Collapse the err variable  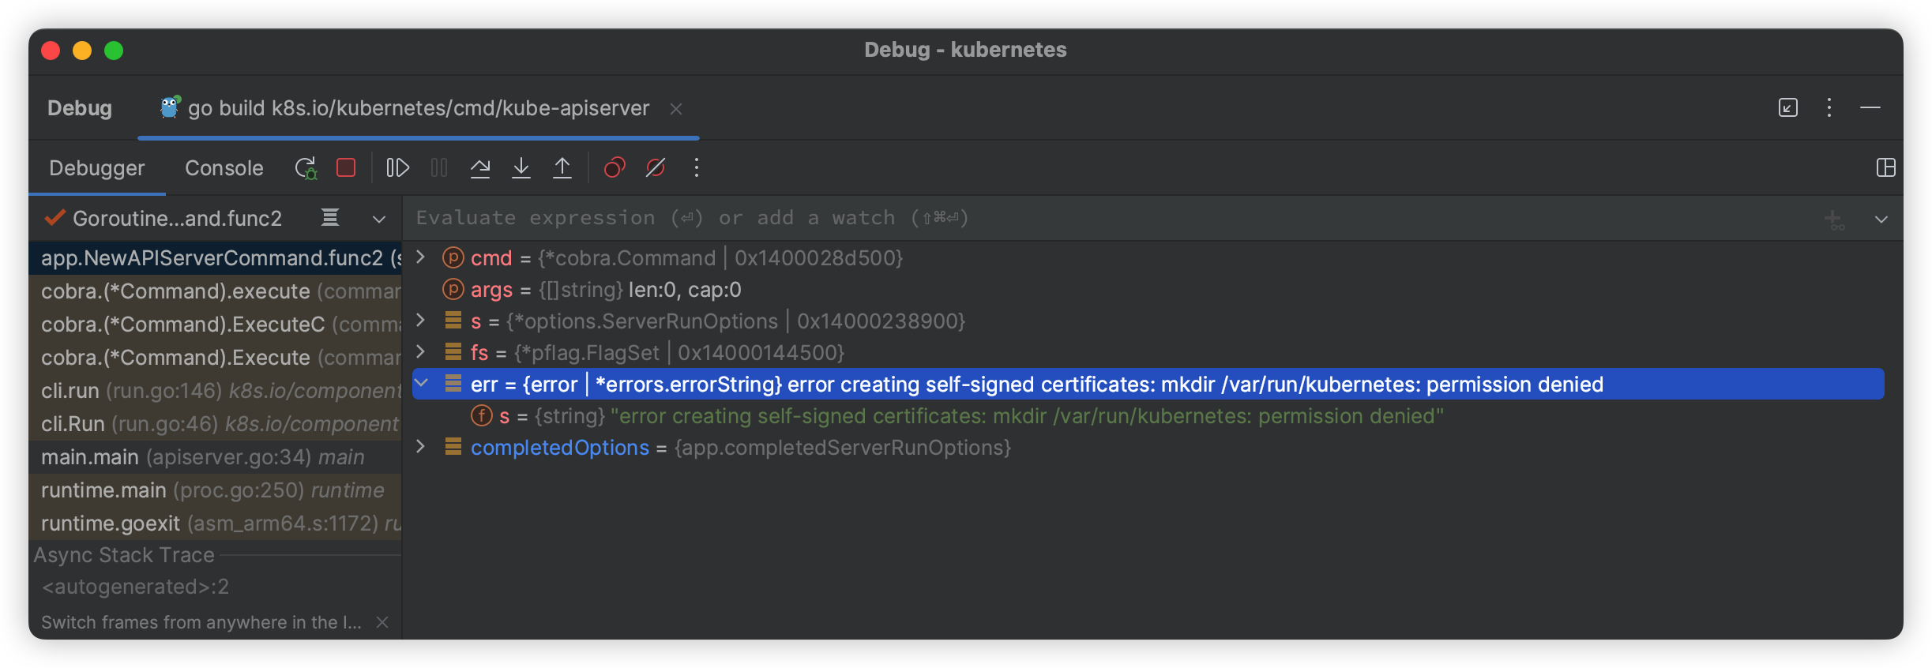pyautogui.click(x=421, y=383)
